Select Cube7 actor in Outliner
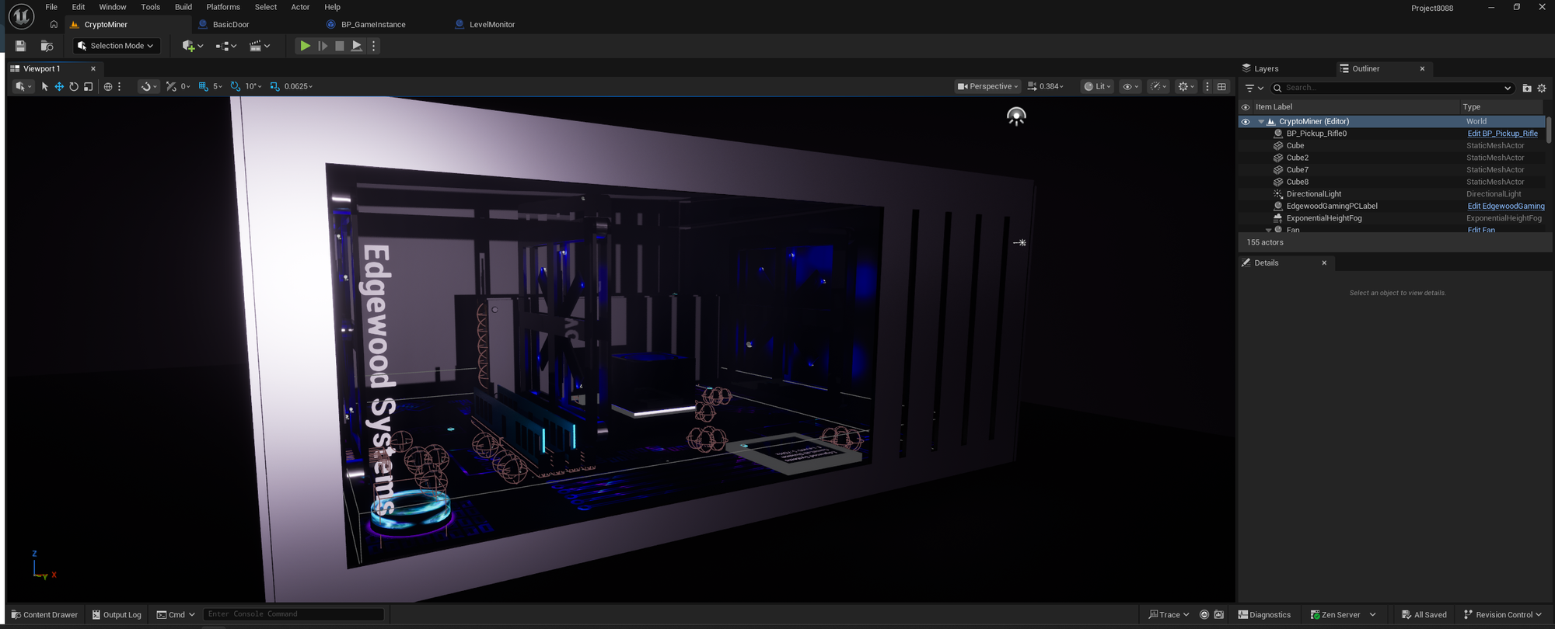The image size is (1555, 629). [x=1297, y=170]
